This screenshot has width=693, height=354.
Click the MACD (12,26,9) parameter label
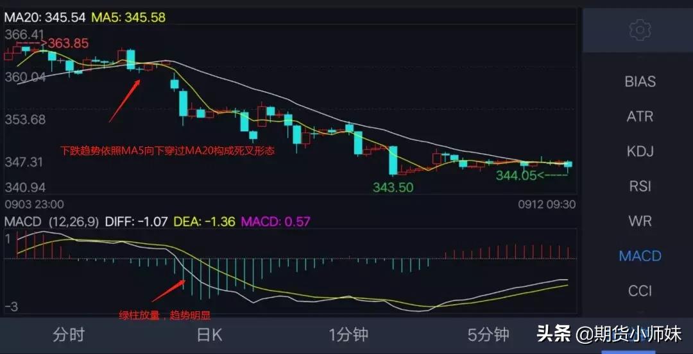coord(52,221)
